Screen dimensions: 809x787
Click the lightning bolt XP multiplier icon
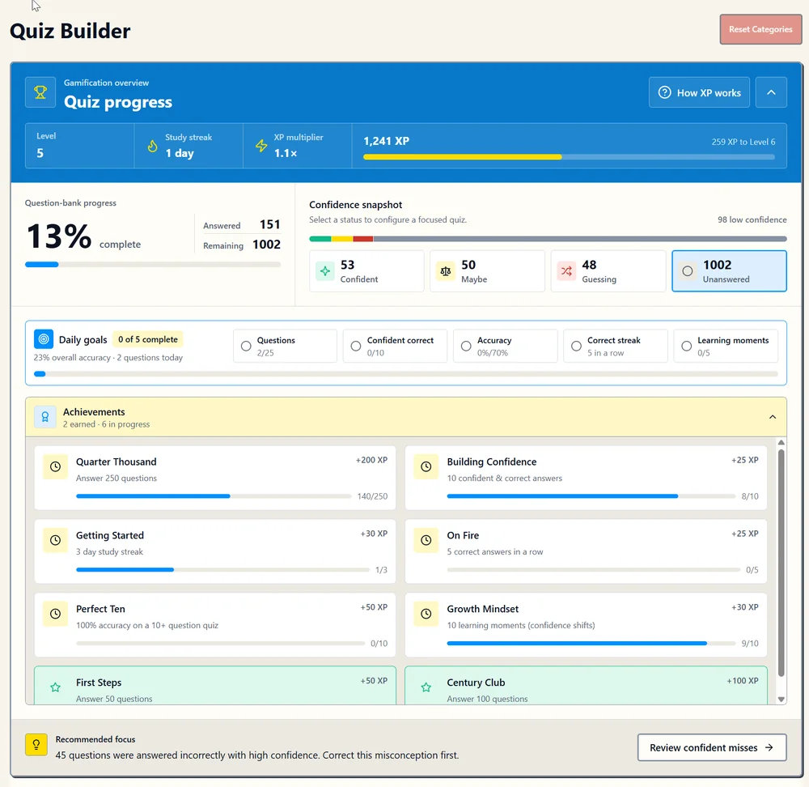(261, 146)
